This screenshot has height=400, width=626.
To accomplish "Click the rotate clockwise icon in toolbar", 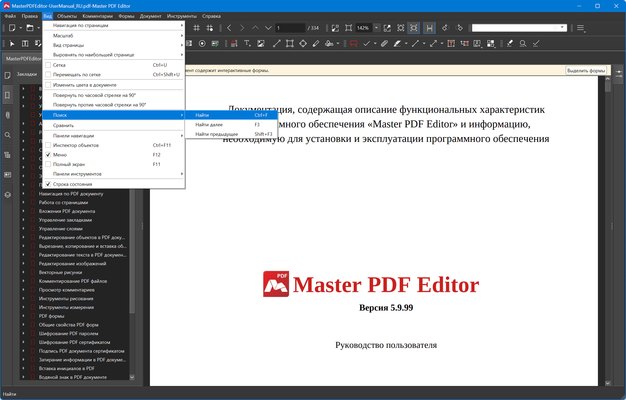I will 459,28.
